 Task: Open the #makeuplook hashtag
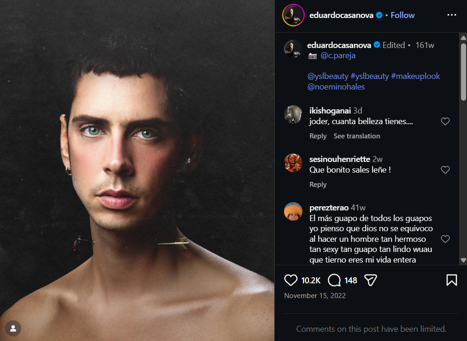[415, 76]
